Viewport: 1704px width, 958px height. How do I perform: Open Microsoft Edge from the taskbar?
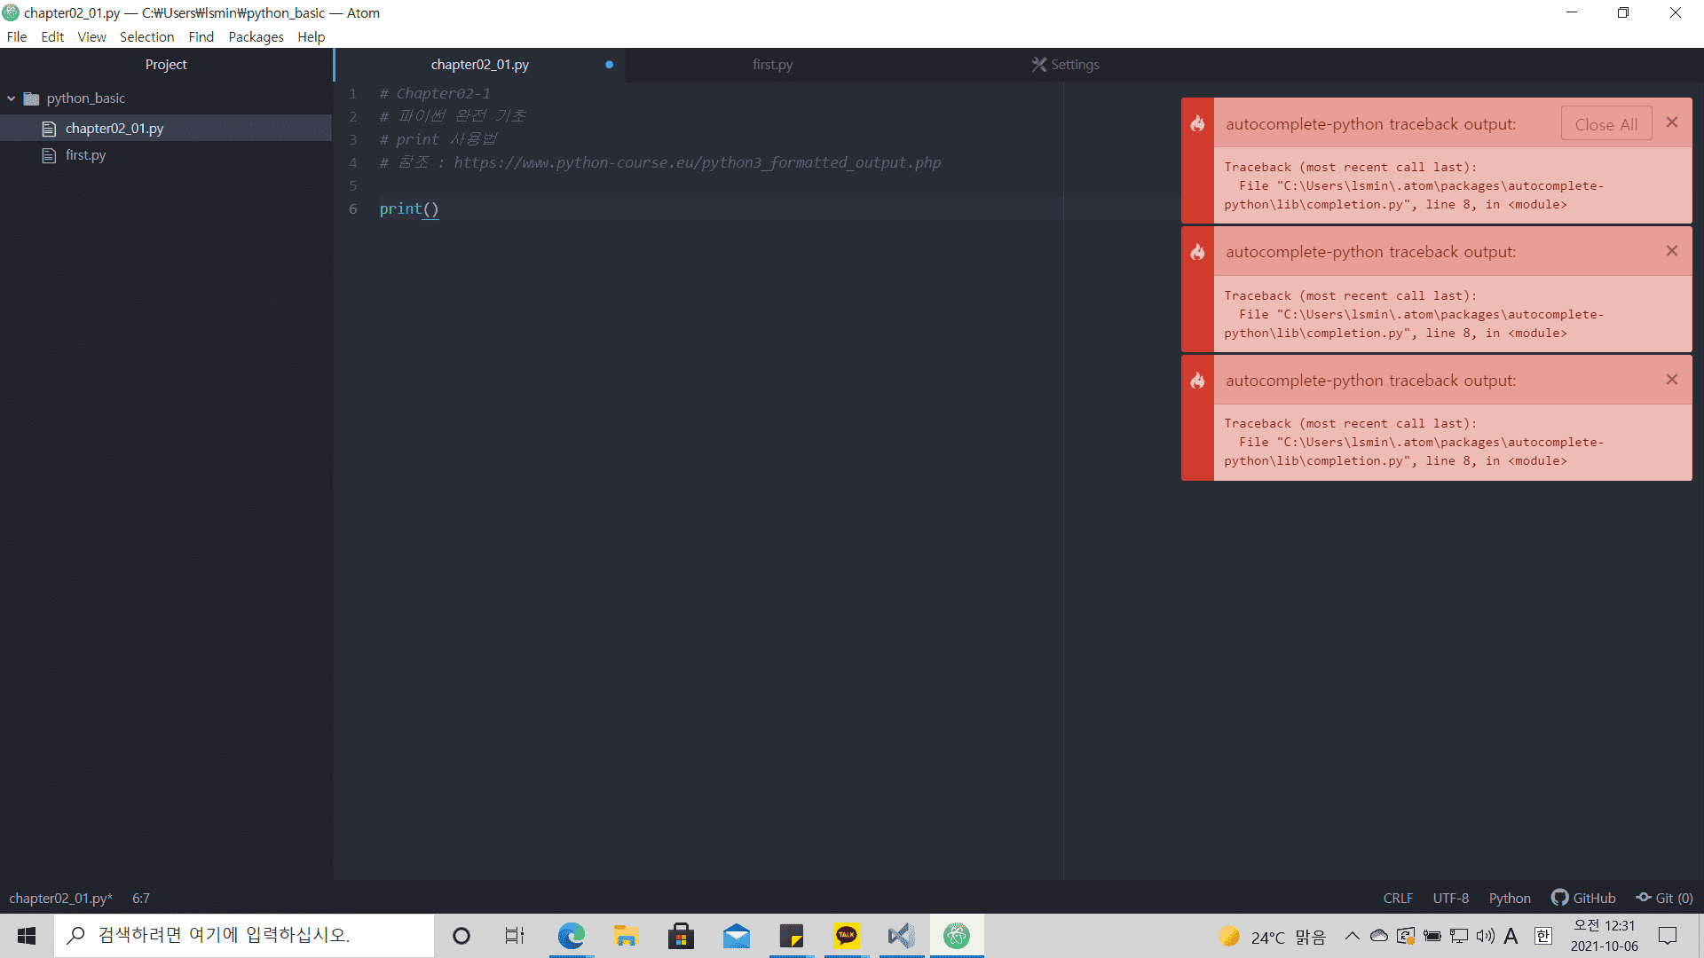tap(571, 936)
